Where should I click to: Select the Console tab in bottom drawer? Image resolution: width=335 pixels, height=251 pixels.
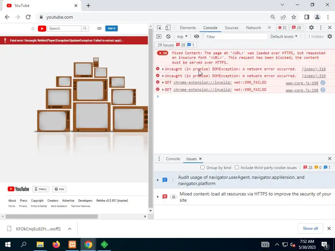173,159
